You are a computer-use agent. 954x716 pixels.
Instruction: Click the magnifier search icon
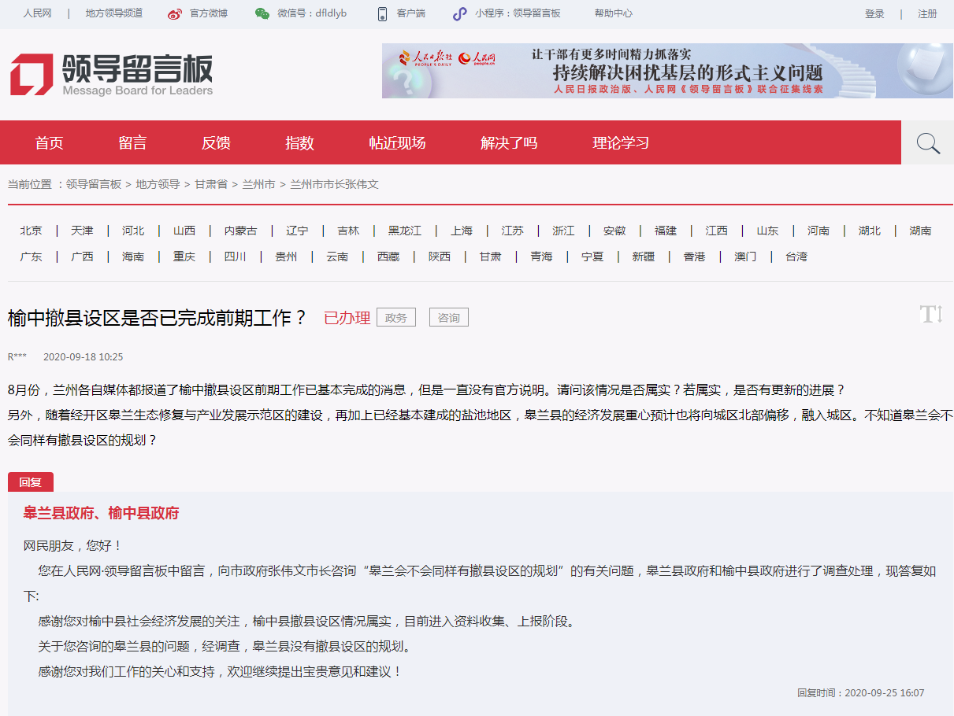pos(928,143)
